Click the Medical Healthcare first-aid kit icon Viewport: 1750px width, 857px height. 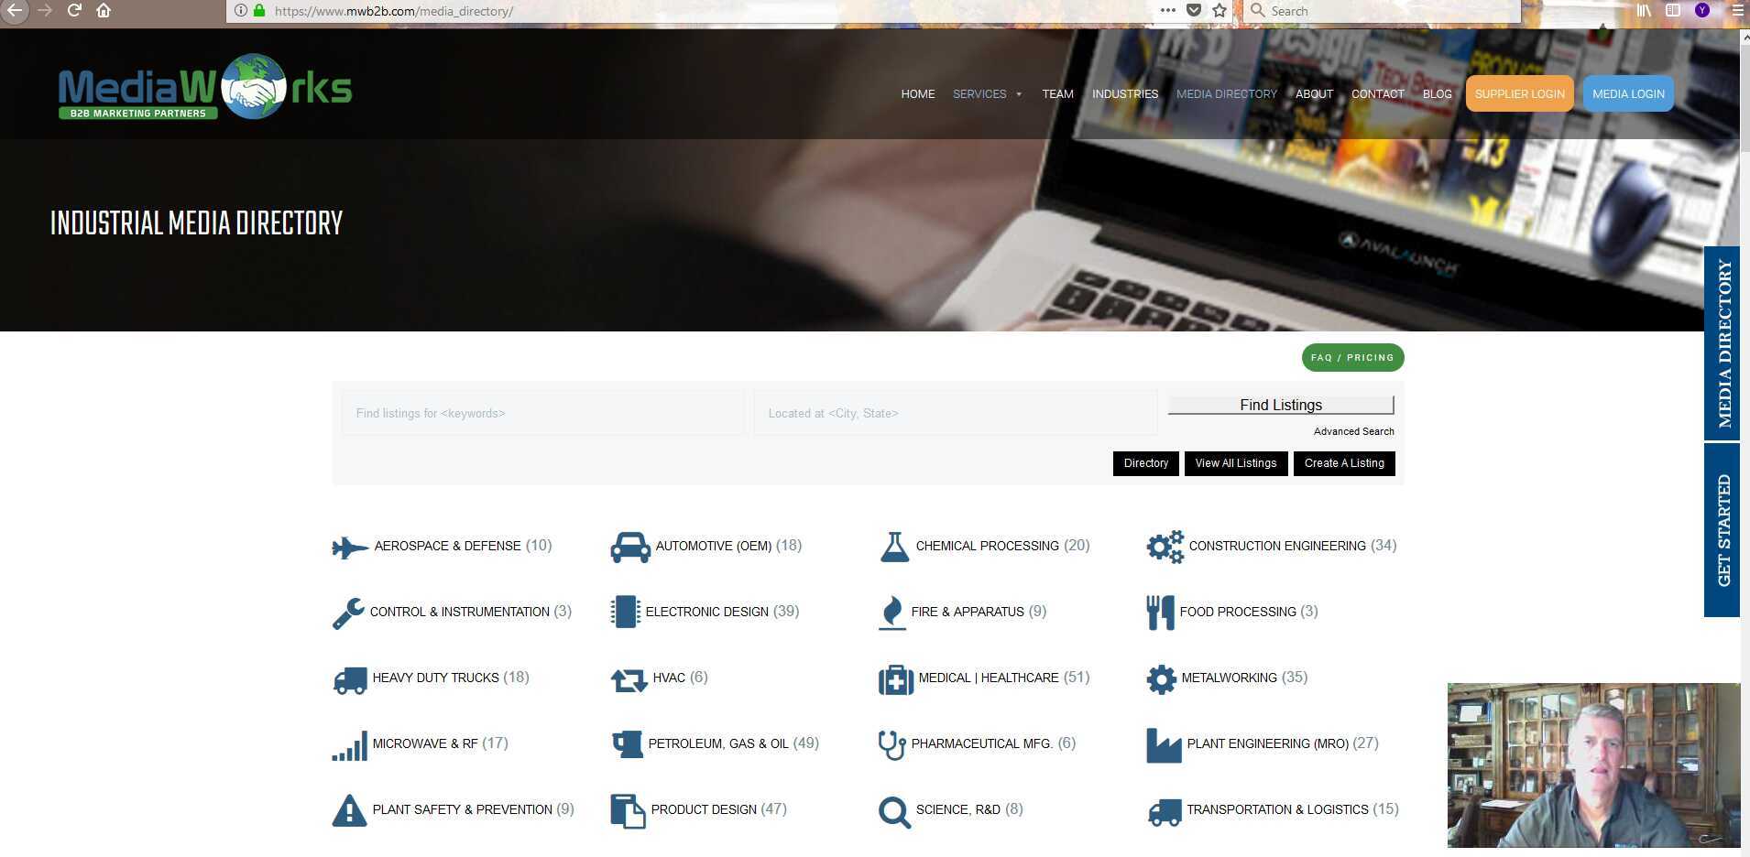point(896,679)
